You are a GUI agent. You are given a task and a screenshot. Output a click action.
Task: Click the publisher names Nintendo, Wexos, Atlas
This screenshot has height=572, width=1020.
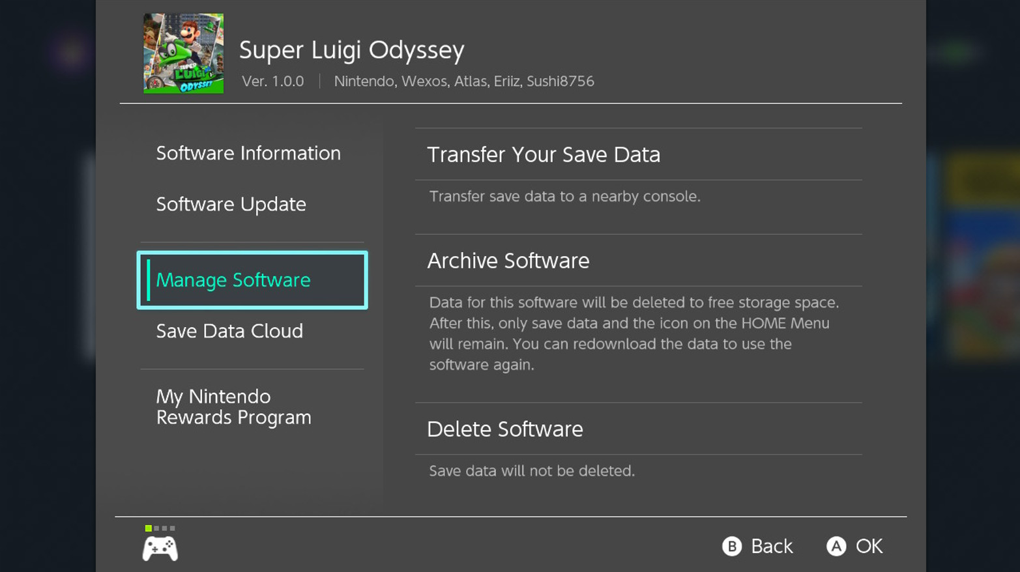point(464,81)
